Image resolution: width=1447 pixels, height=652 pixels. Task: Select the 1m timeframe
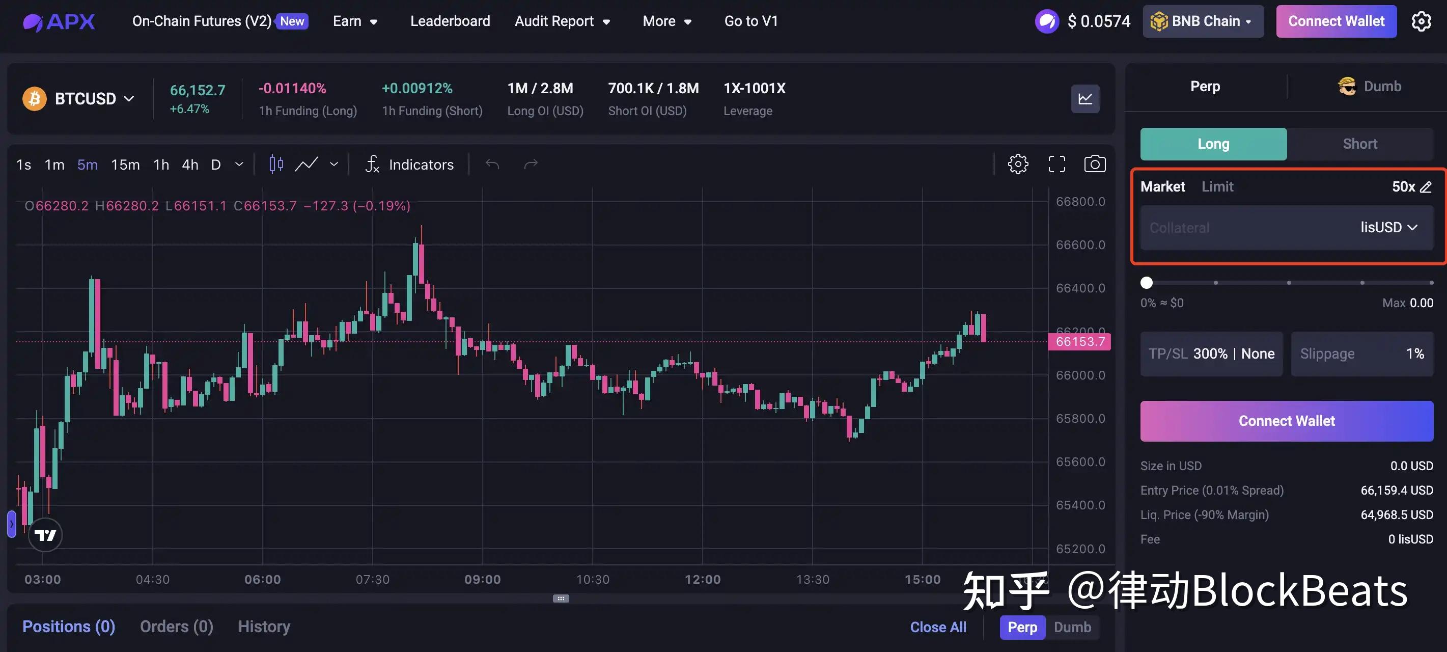pyautogui.click(x=54, y=165)
